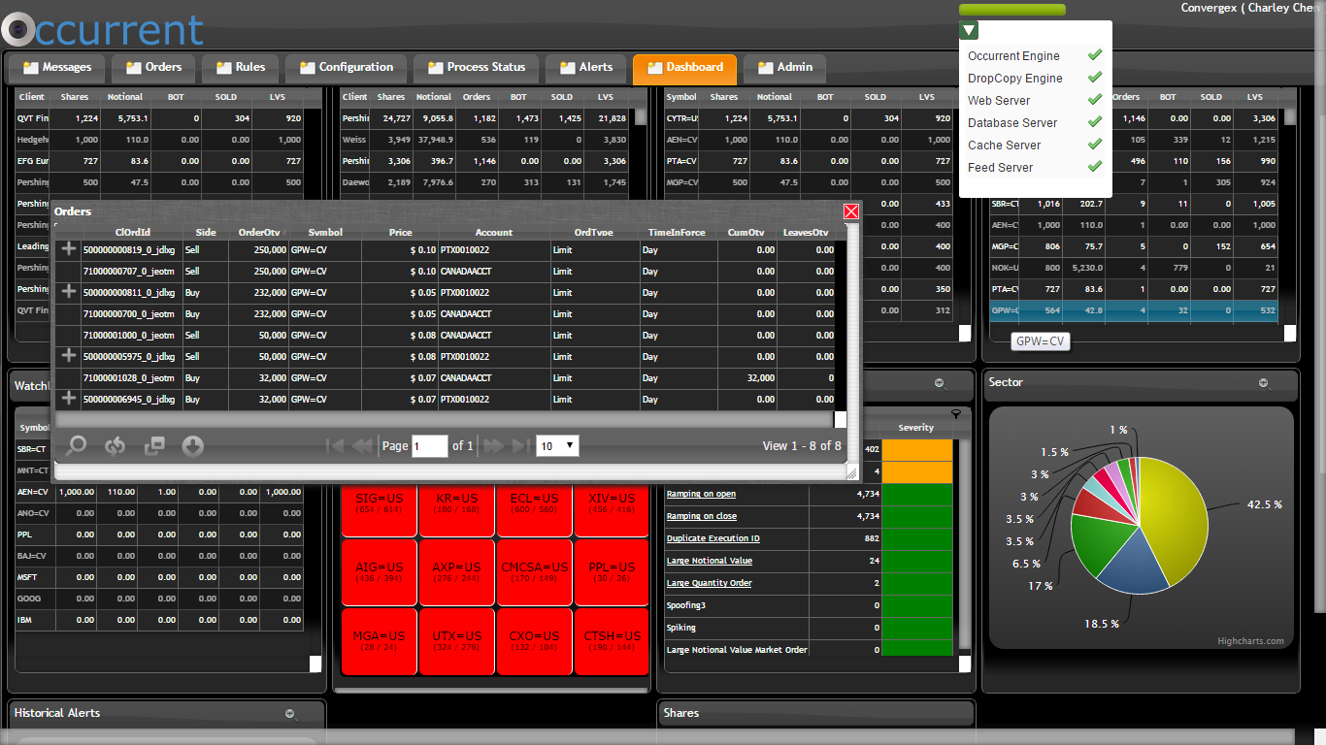Click the CMCSA=US heat map tile
The image size is (1326, 745).
pos(534,572)
